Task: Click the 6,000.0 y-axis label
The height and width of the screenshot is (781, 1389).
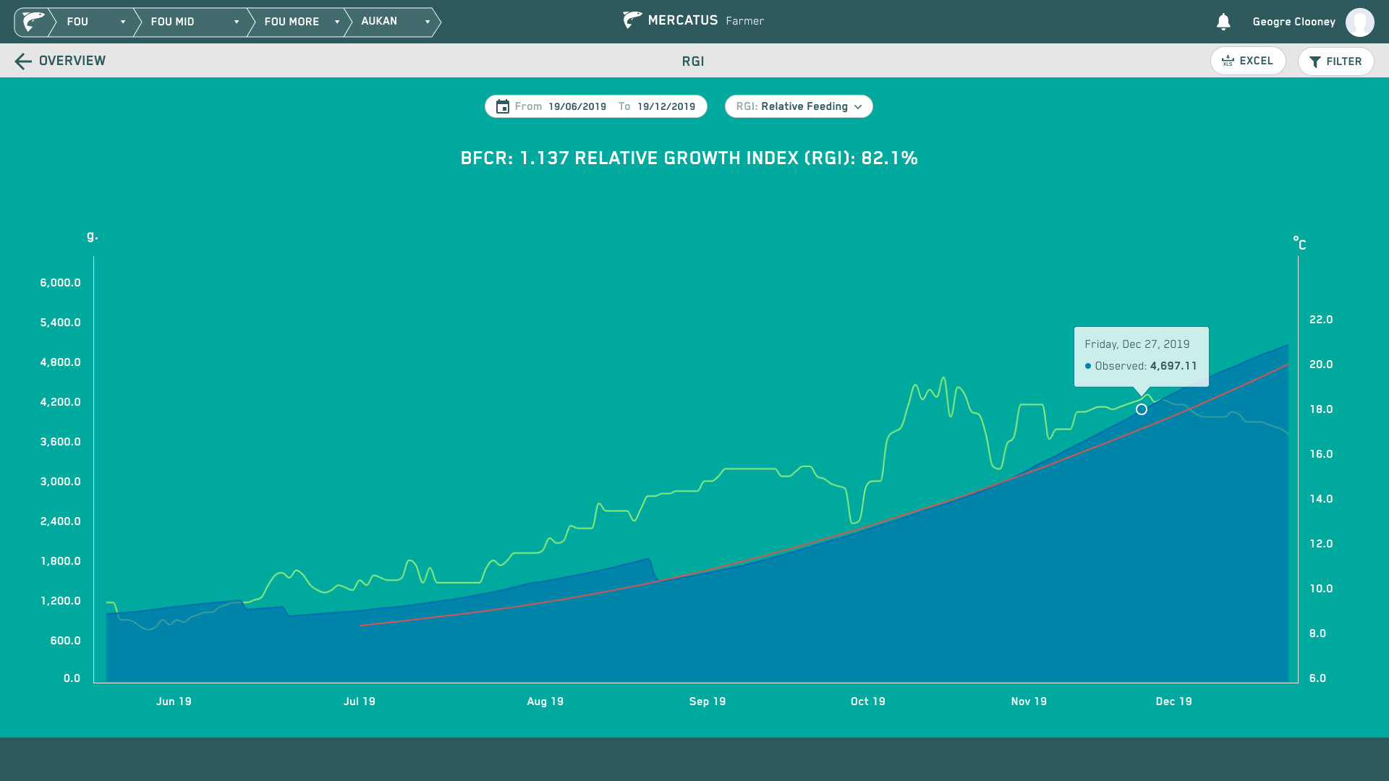Action: pyautogui.click(x=60, y=283)
